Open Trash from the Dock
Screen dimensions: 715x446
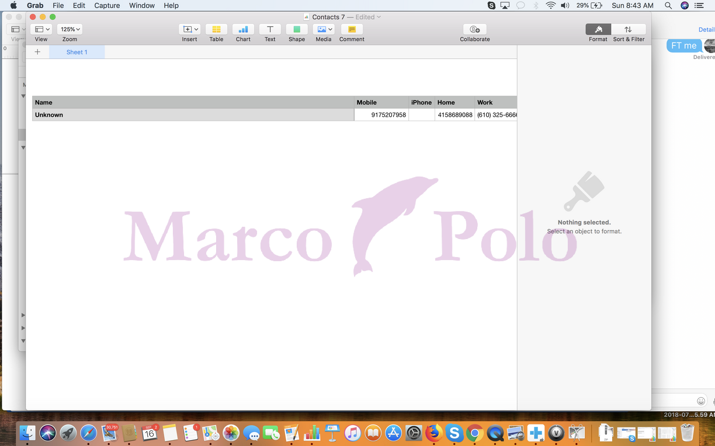click(x=687, y=433)
